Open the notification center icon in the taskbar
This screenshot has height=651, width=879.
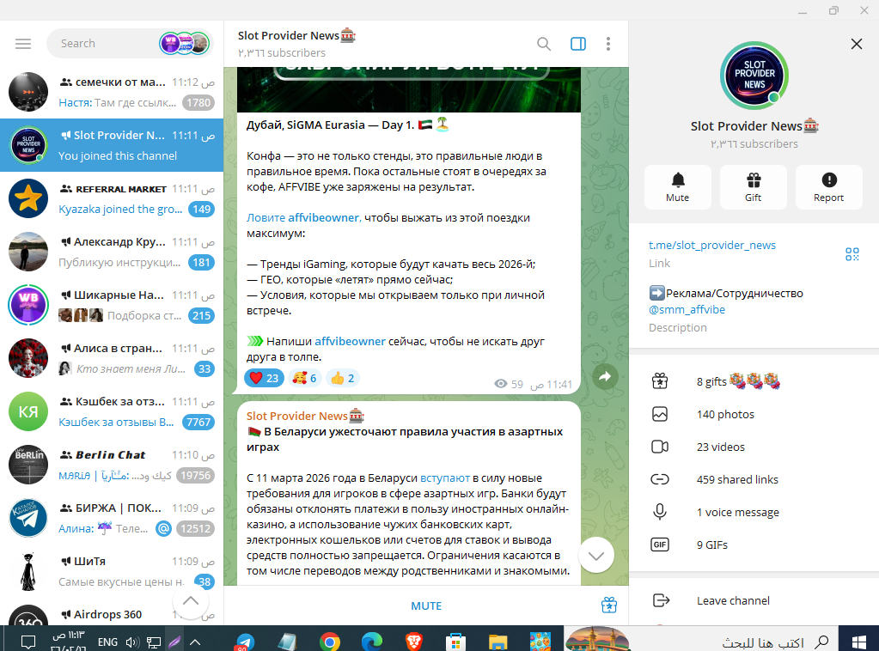tap(28, 642)
